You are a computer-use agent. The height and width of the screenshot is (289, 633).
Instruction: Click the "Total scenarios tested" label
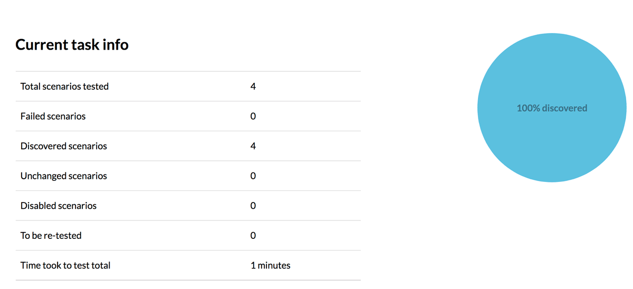[x=64, y=86]
